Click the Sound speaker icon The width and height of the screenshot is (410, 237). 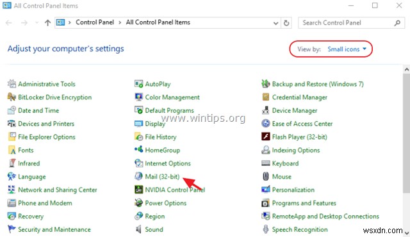pyautogui.click(x=138, y=229)
